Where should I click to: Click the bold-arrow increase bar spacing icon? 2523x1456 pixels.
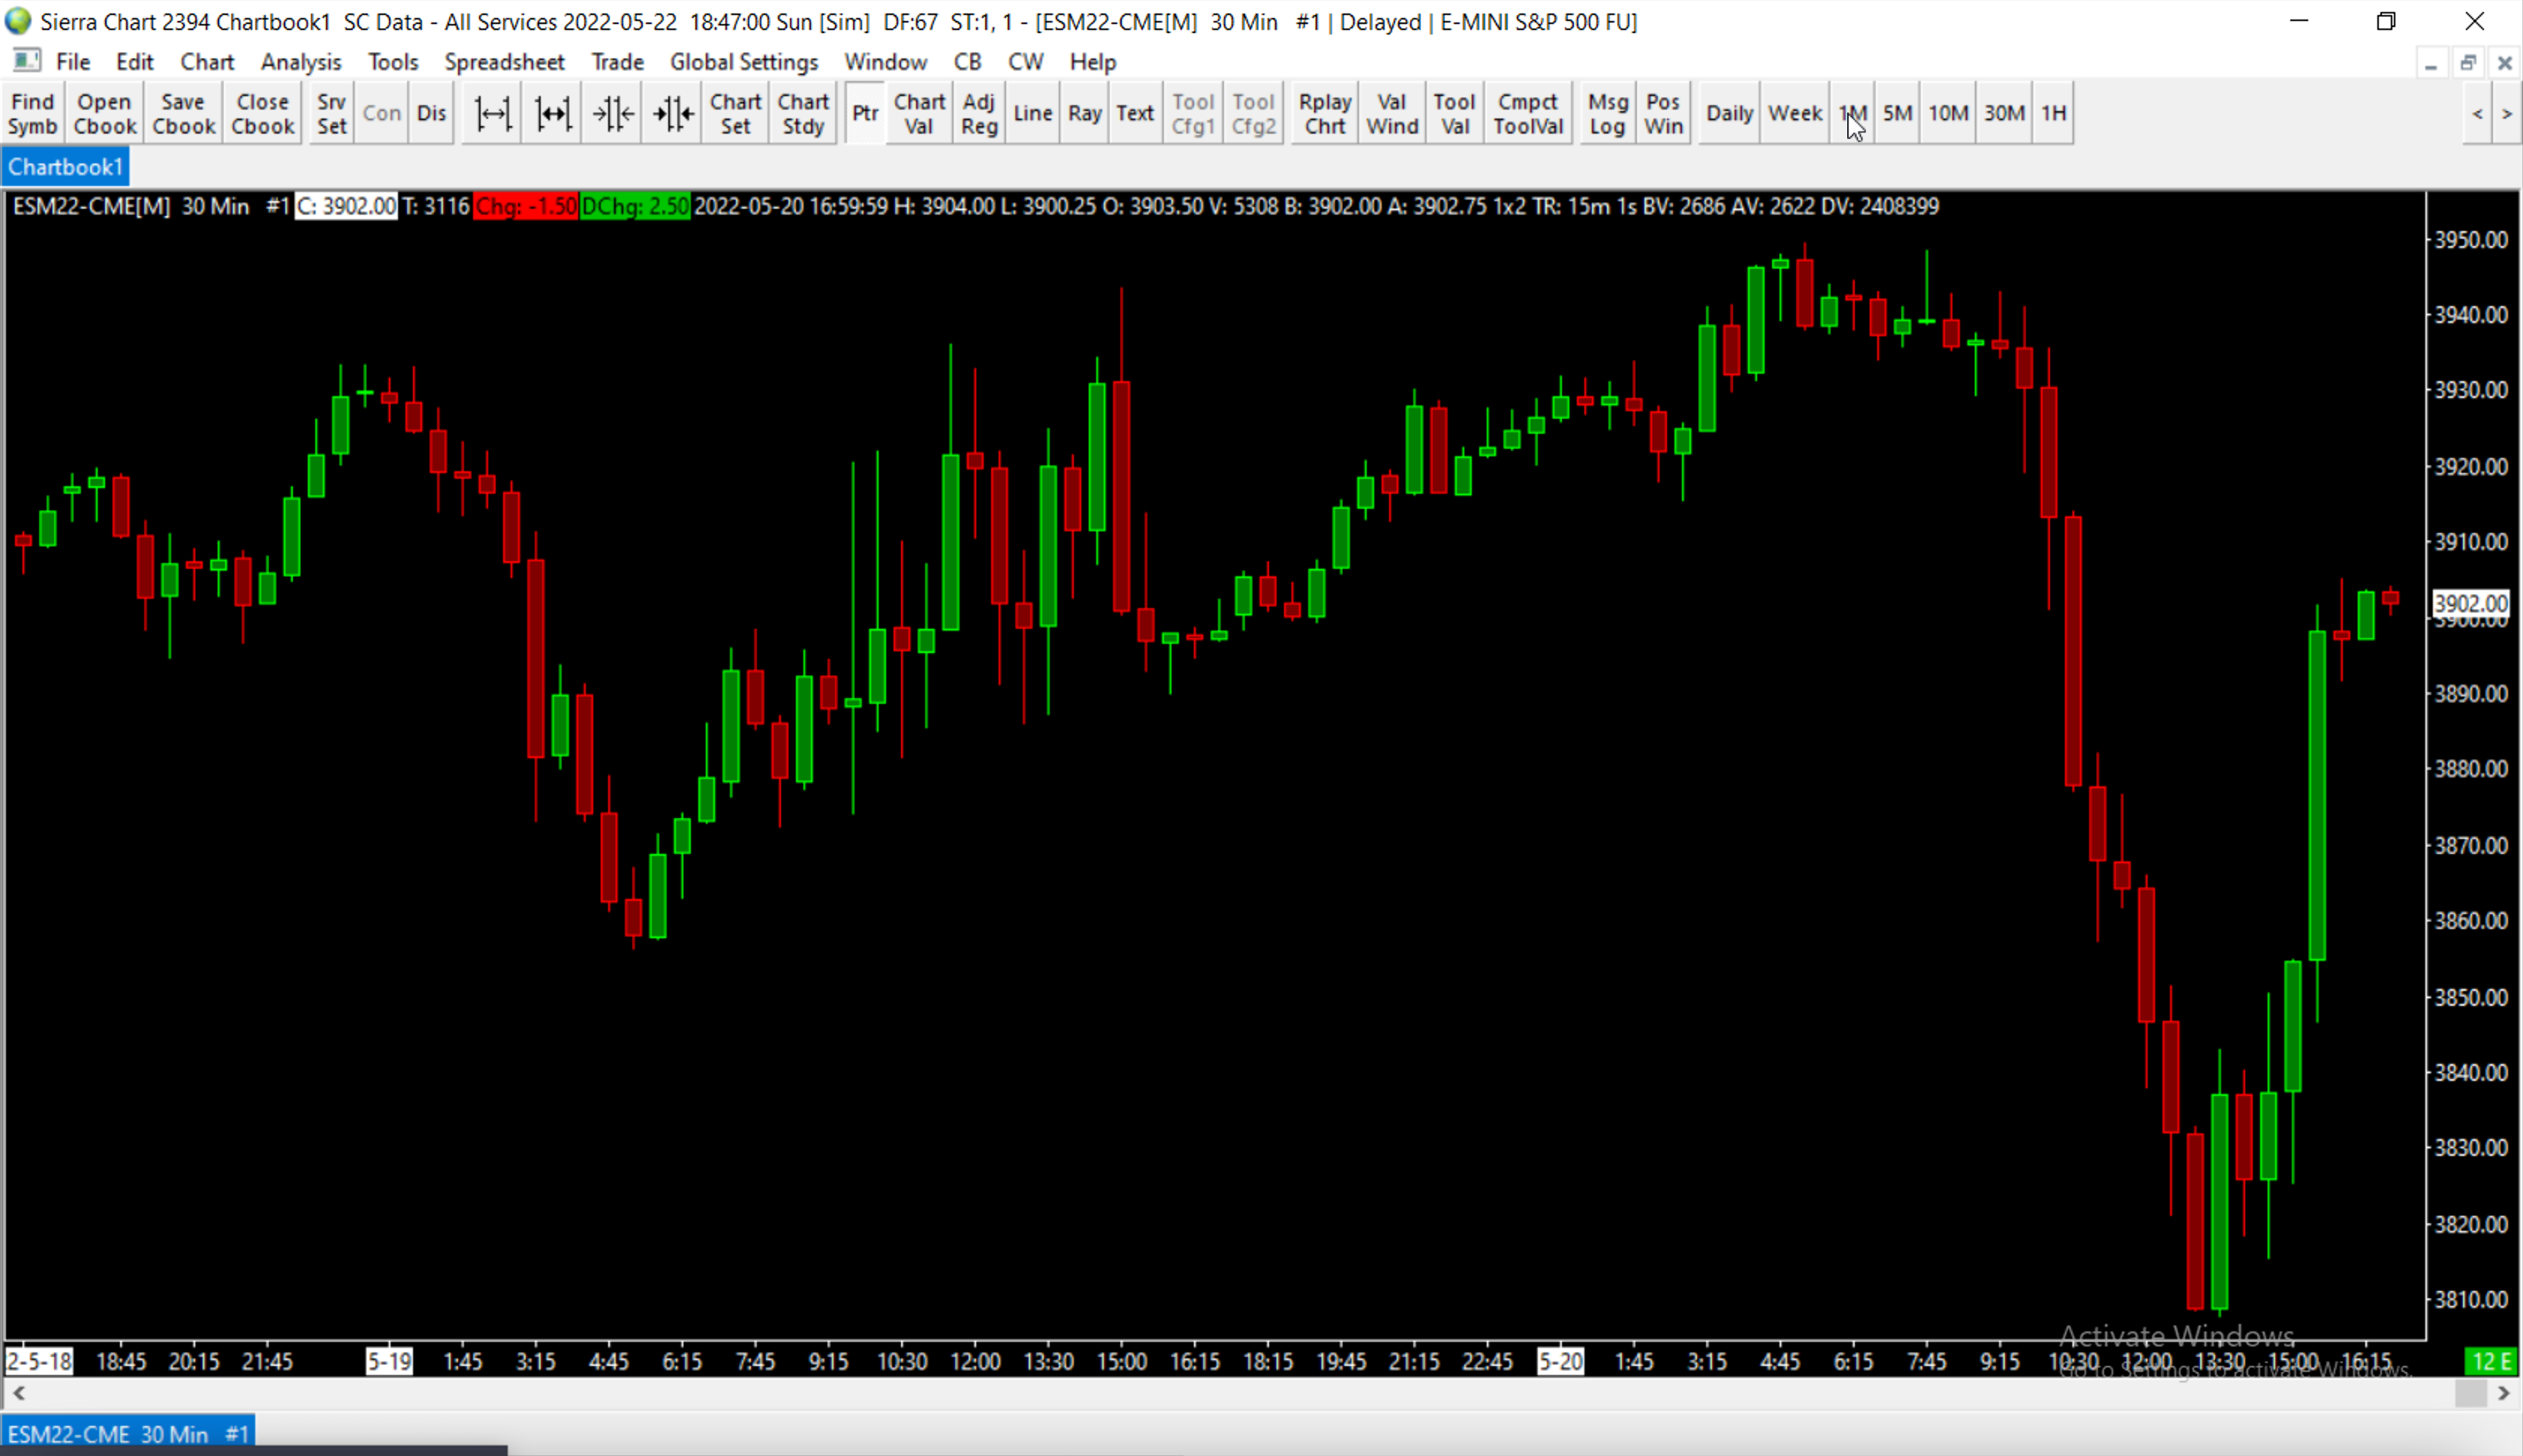point(552,114)
